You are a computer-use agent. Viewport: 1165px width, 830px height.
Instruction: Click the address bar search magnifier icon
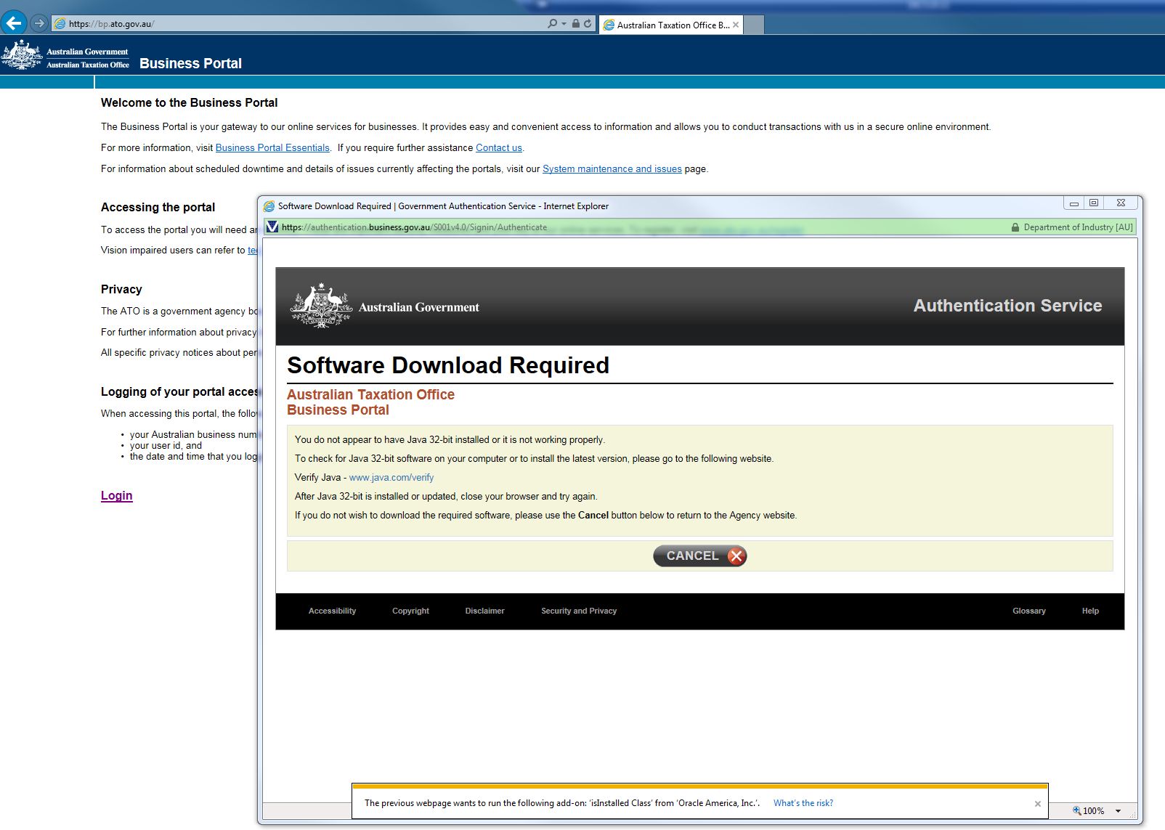(x=553, y=23)
